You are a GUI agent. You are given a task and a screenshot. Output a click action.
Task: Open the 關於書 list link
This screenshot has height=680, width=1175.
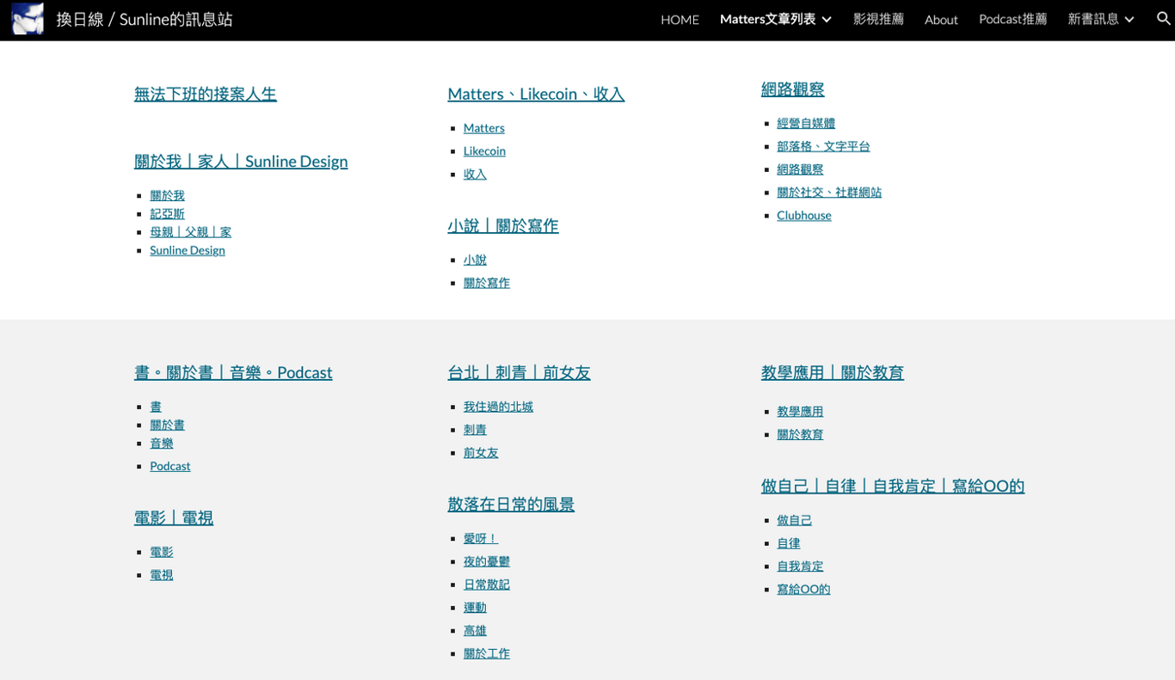pyautogui.click(x=167, y=425)
